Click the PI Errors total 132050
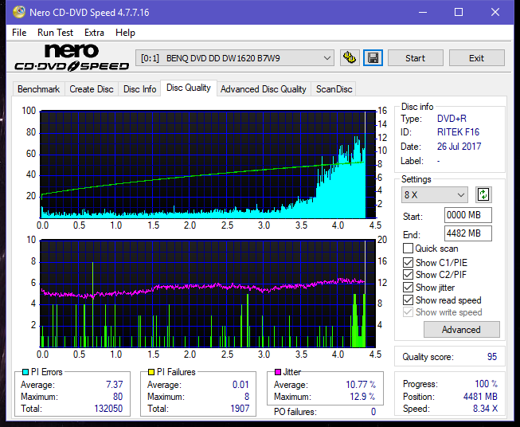Screen dimensions: 520x427 tap(108, 408)
